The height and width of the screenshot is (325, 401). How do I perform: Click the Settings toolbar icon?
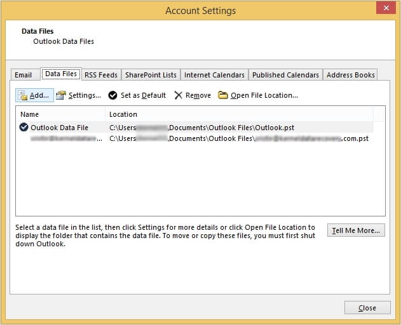click(61, 95)
